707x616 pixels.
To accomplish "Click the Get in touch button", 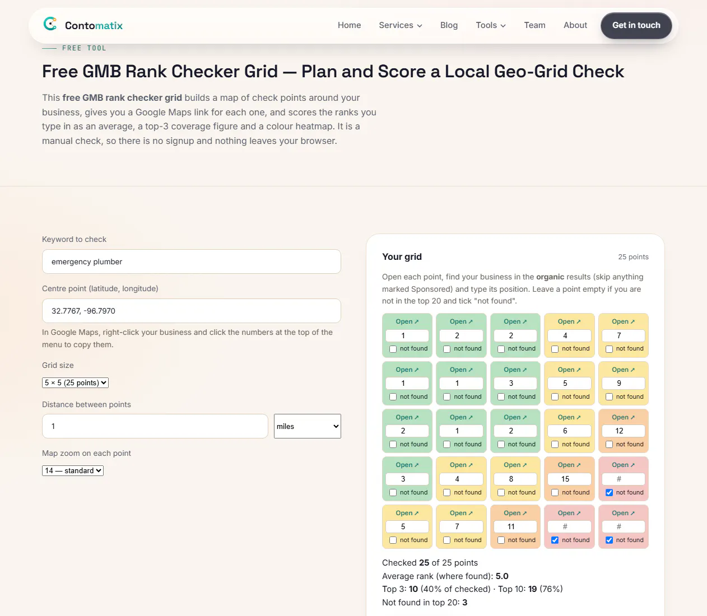I will tap(636, 26).
